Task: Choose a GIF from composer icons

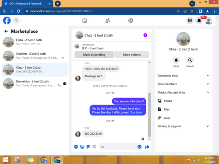Action: coord(94,147)
